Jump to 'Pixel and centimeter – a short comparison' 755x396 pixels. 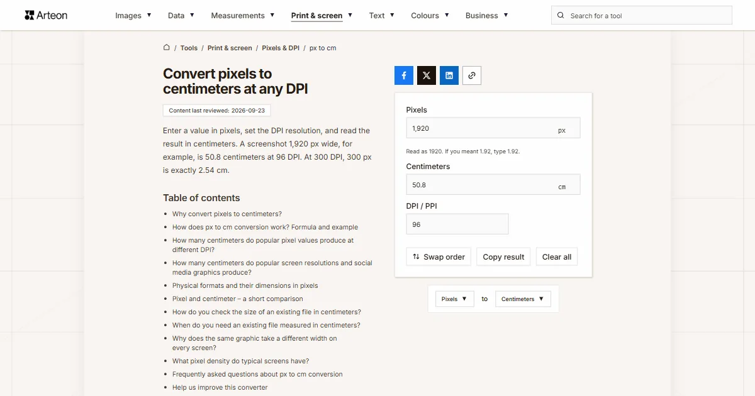[238, 299]
